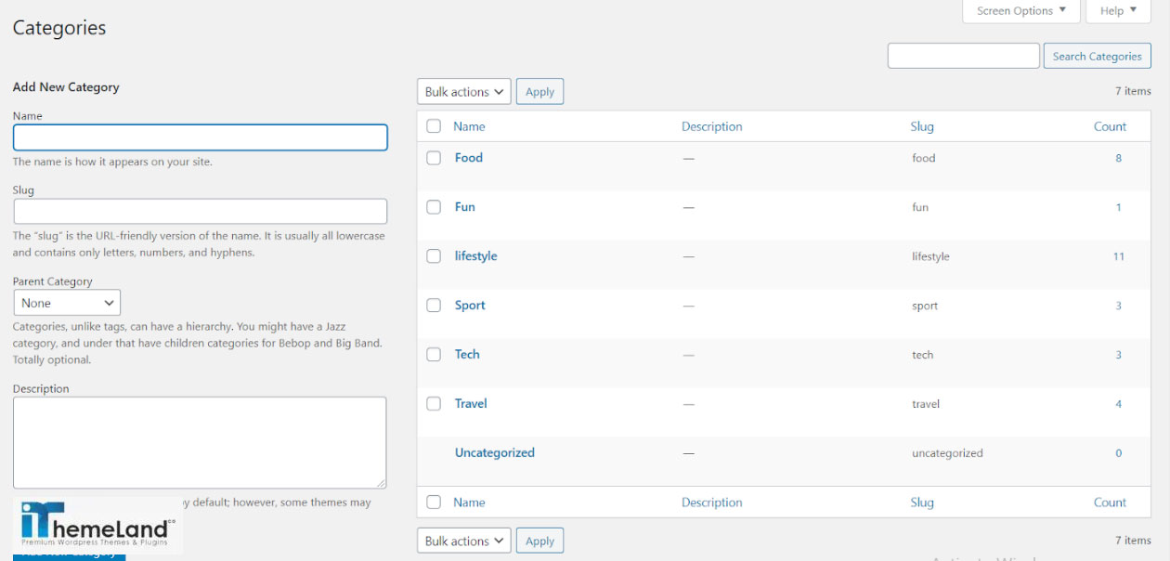Select the Travel category checkbox
Viewport: 1170px width, 561px height.
coord(434,404)
